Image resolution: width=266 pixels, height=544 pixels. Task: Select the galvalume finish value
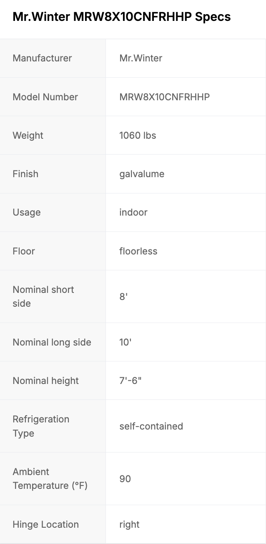142,174
